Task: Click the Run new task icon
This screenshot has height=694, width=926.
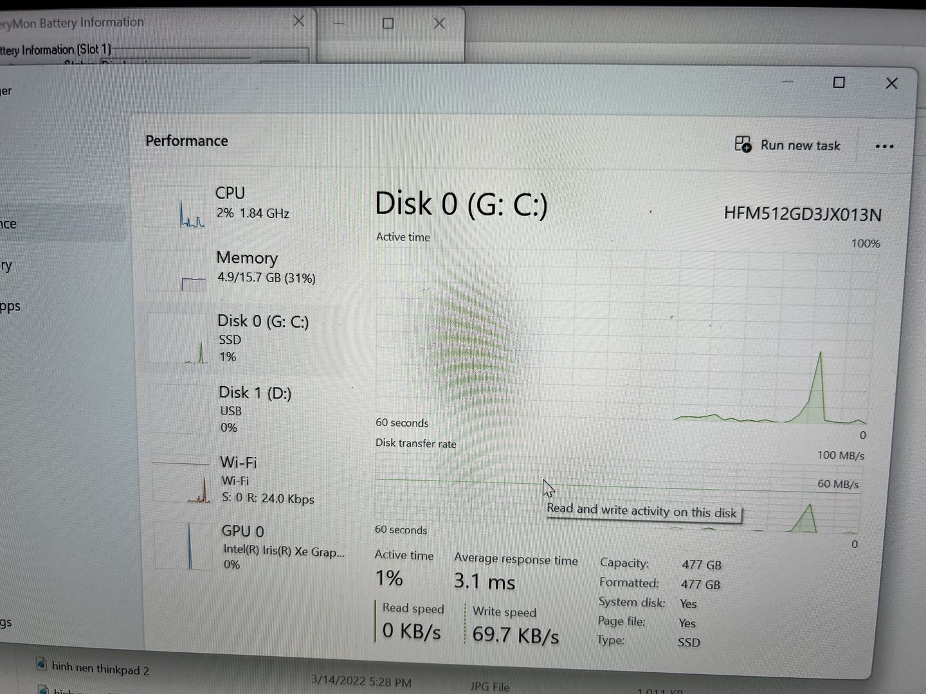Action: pos(743,145)
